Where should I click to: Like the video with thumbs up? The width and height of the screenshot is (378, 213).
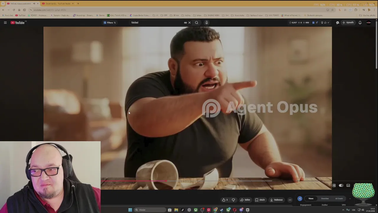pos(225,200)
